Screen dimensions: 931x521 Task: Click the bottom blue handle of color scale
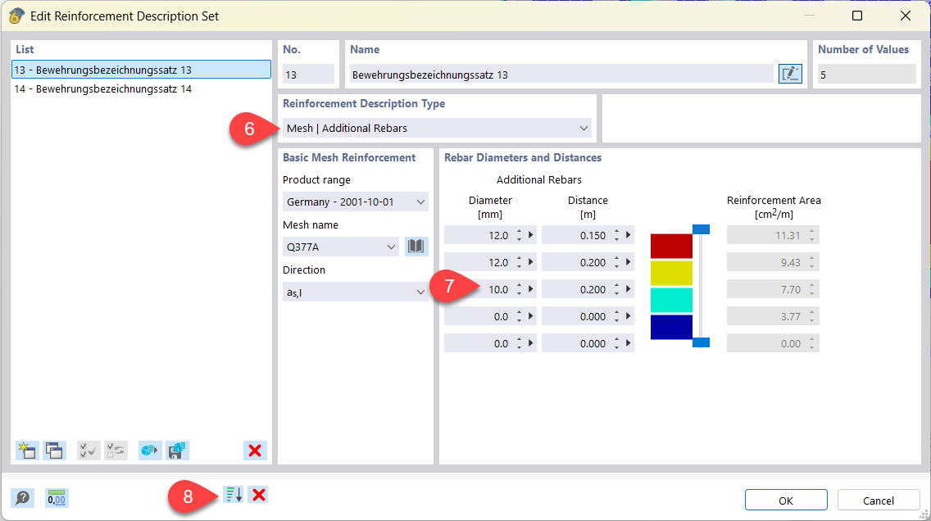tap(702, 342)
